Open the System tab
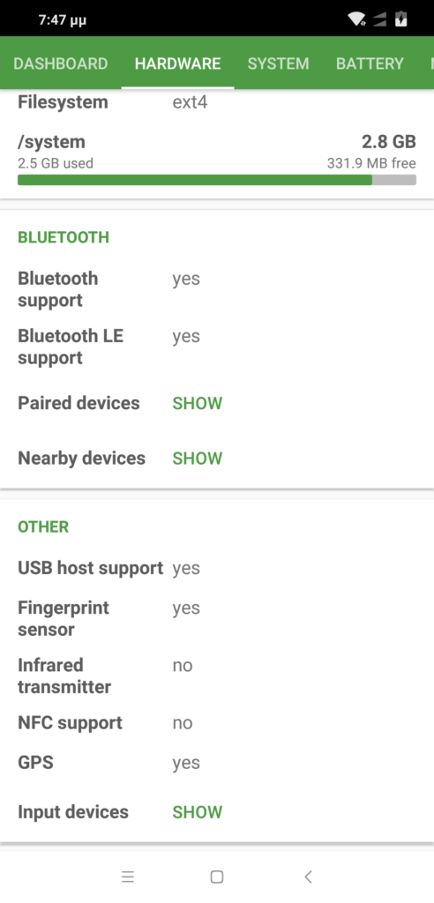 (x=279, y=63)
